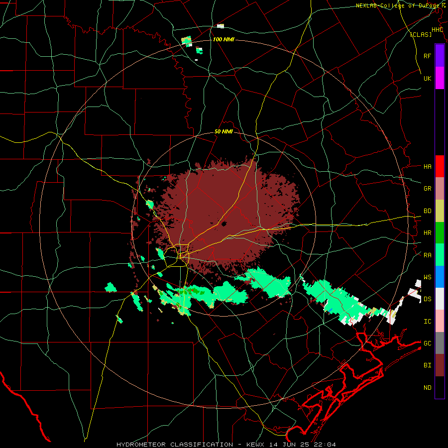Click the HA legend label
448x448 pixels.
tap(427, 167)
